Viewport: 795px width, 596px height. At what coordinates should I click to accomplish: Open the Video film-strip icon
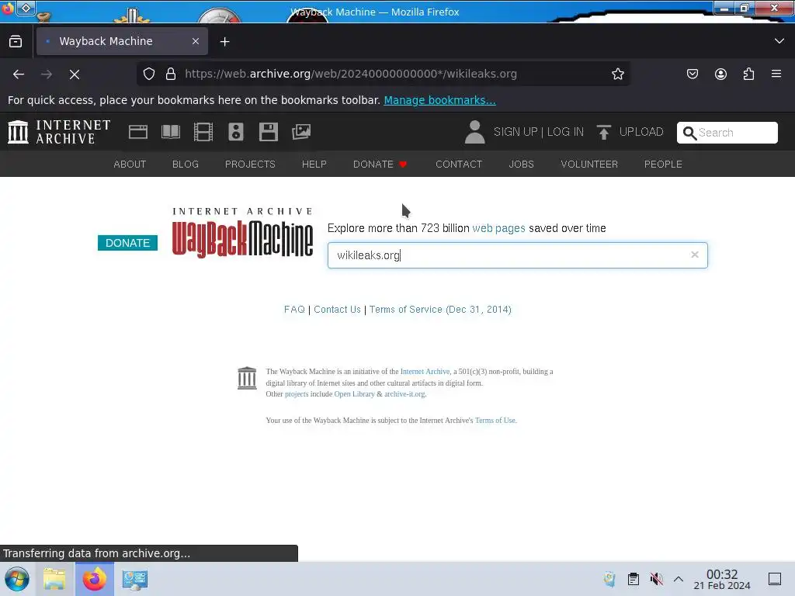pyautogui.click(x=203, y=132)
